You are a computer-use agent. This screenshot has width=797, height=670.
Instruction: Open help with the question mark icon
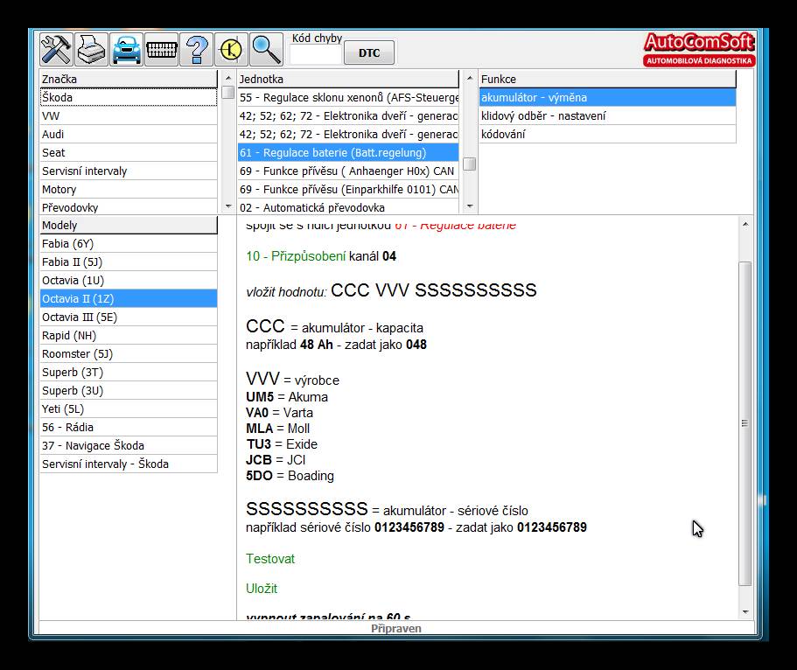197,50
